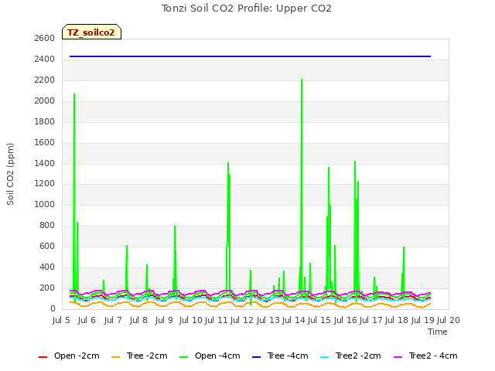Click the flat blue Tree -4cm line near 2400
Screen dimensions: 495x371
point(250,56)
